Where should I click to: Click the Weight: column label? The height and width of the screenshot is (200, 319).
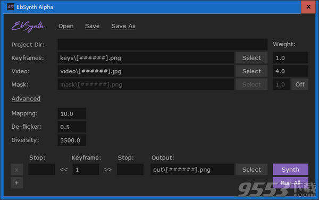[x=284, y=44]
